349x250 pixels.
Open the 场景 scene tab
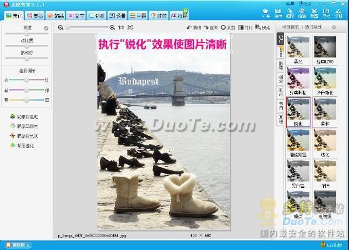(117, 16)
